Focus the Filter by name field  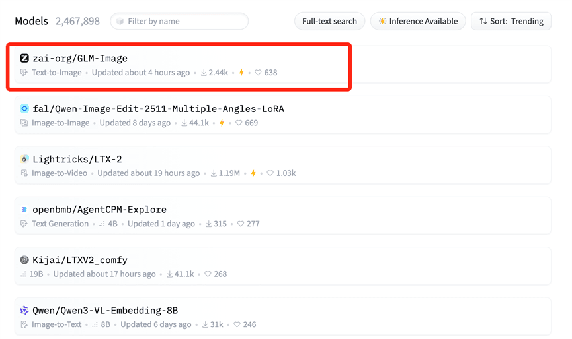pos(184,21)
